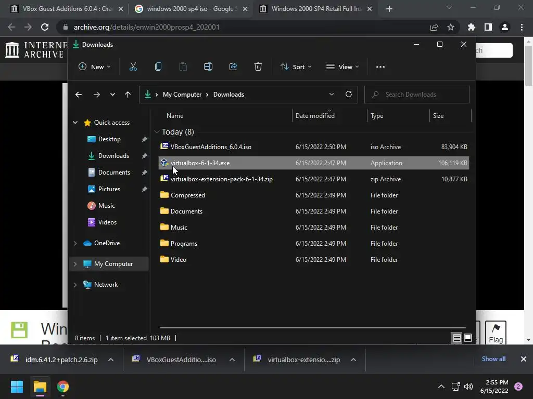
Task: Go back in File Explorer navigation
Action: click(x=79, y=95)
